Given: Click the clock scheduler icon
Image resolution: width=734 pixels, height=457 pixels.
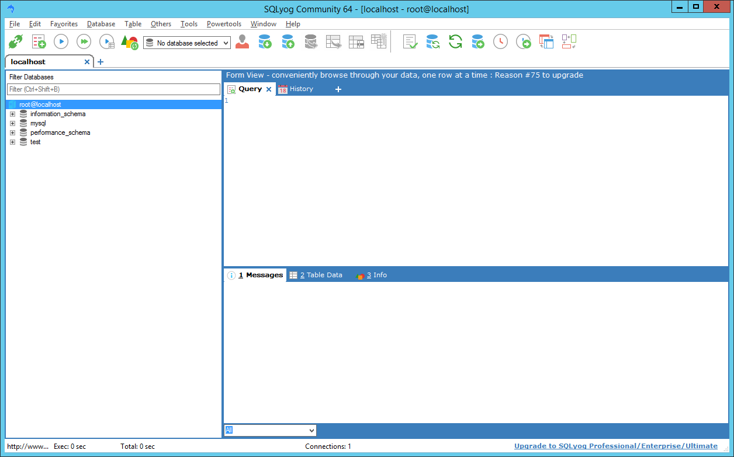Looking at the screenshot, I should coord(500,42).
